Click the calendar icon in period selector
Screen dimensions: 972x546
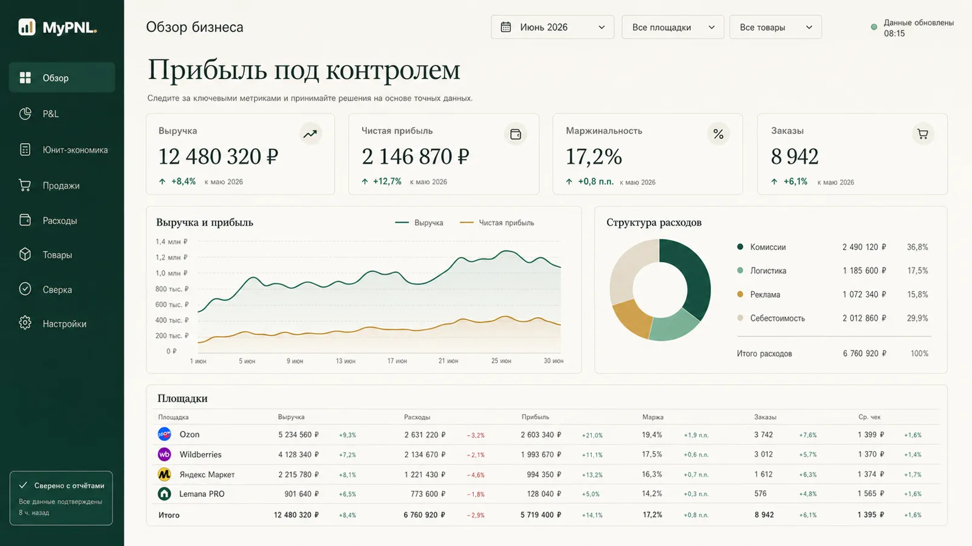coord(505,27)
